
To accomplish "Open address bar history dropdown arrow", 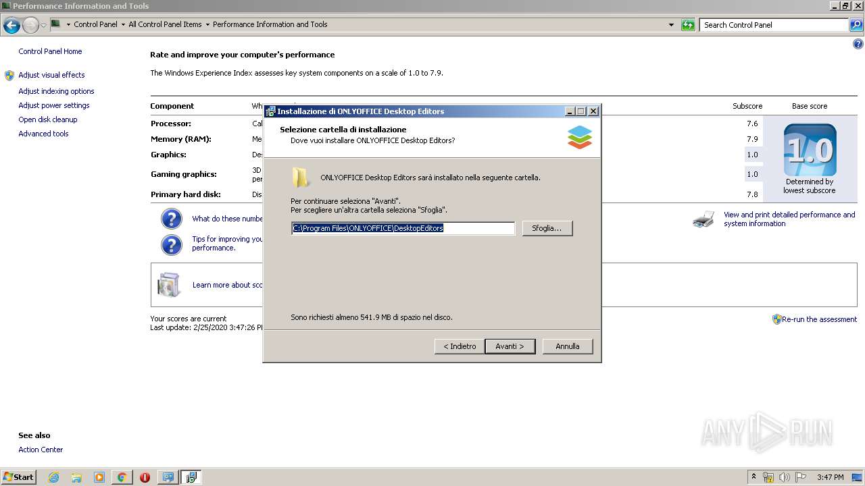I will [671, 25].
